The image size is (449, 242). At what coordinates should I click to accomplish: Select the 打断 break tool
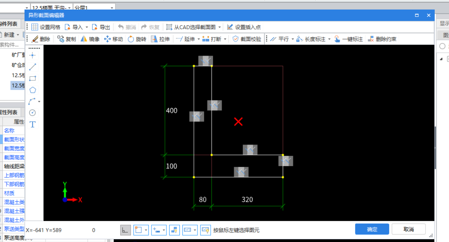coord(212,39)
